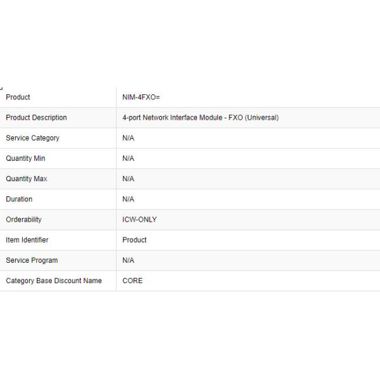Select the N/A value for Service Category
This screenshot has height=380, width=380.
coord(128,138)
